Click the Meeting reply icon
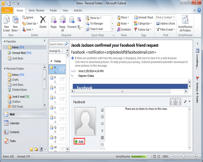The height and width of the screenshot is (162, 203). [x=79, y=19]
